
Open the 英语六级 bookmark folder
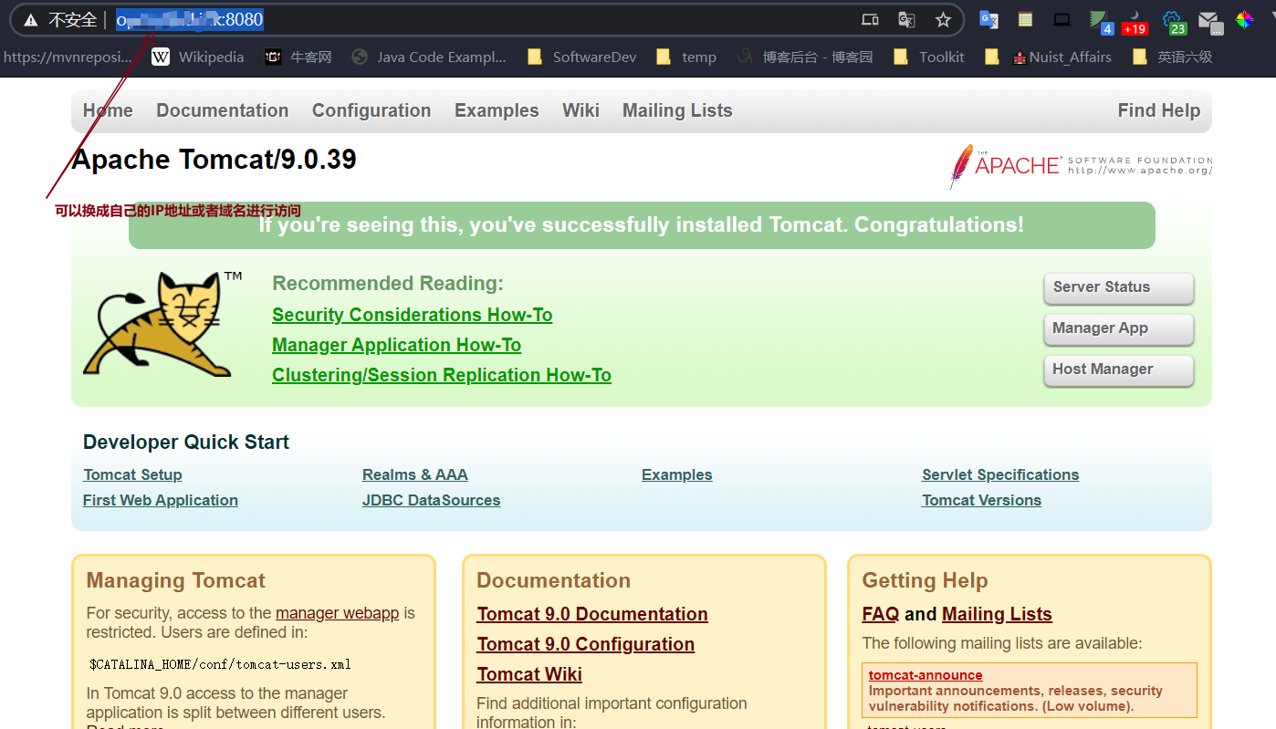tap(1173, 57)
